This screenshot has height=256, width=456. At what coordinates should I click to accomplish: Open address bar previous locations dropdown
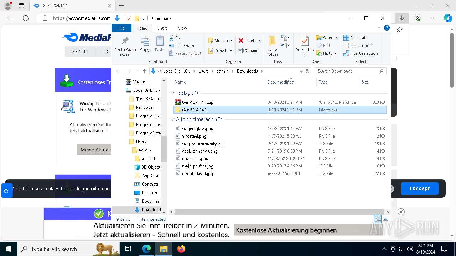click(301, 71)
